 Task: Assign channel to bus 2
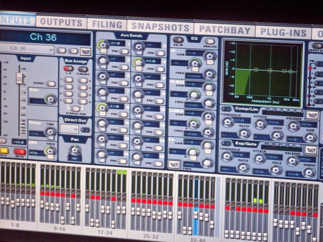point(83,80)
